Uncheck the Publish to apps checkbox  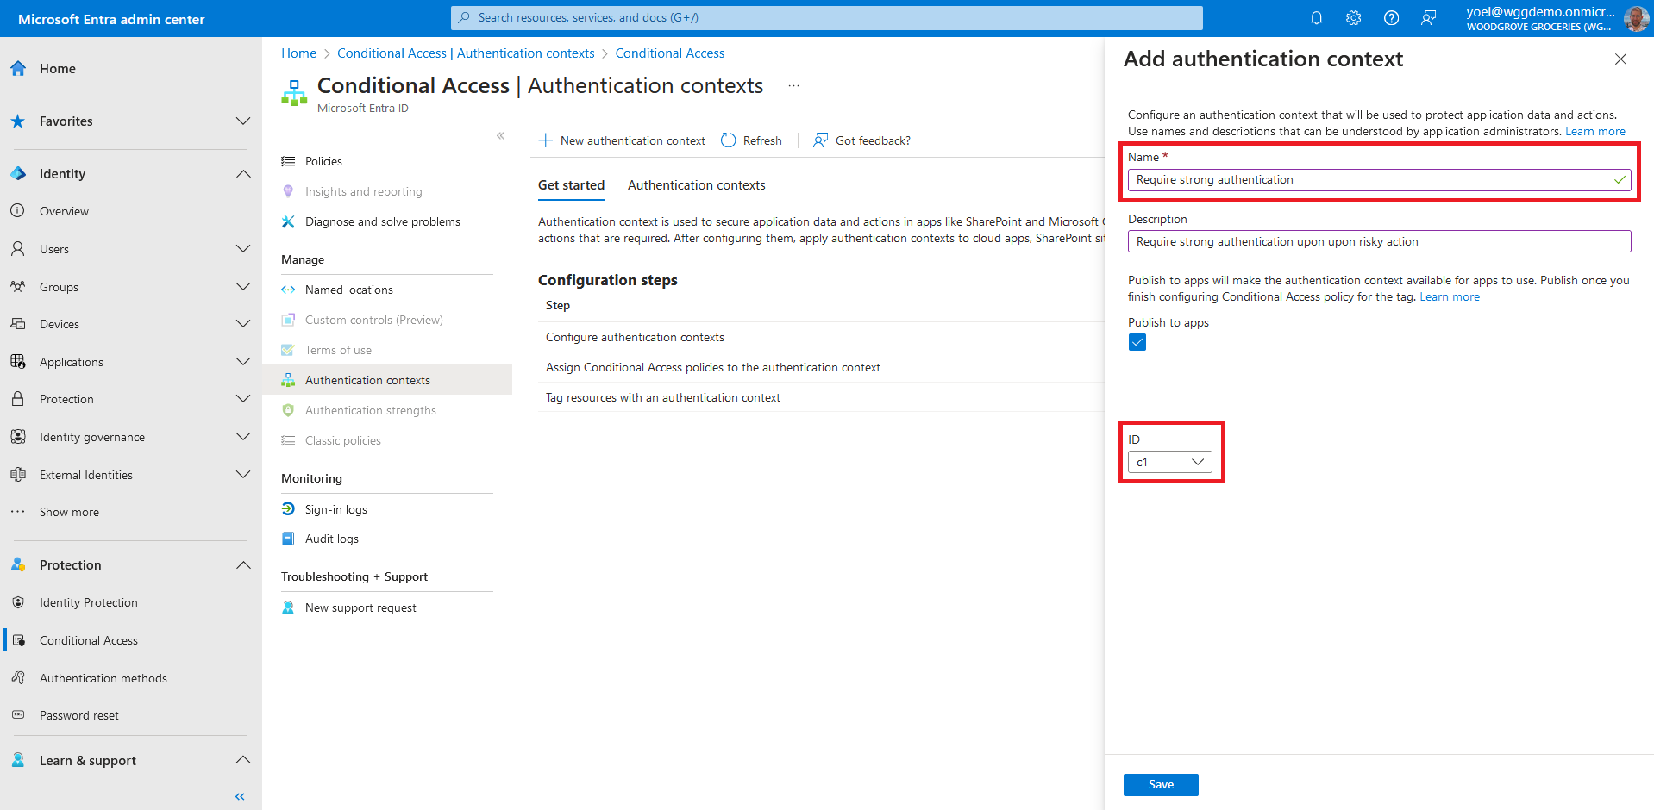[1137, 343]
